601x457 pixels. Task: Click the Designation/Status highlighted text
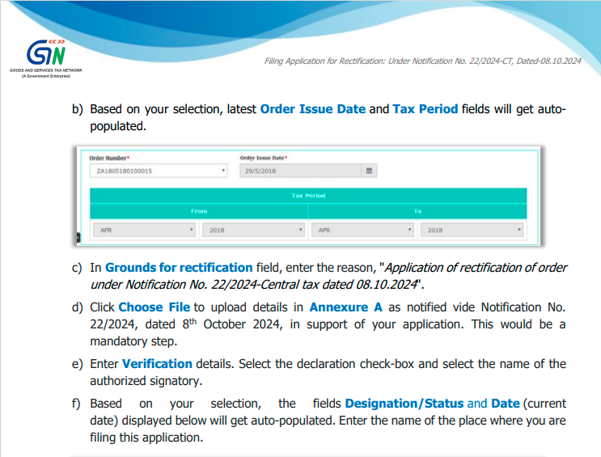[404, 404]
